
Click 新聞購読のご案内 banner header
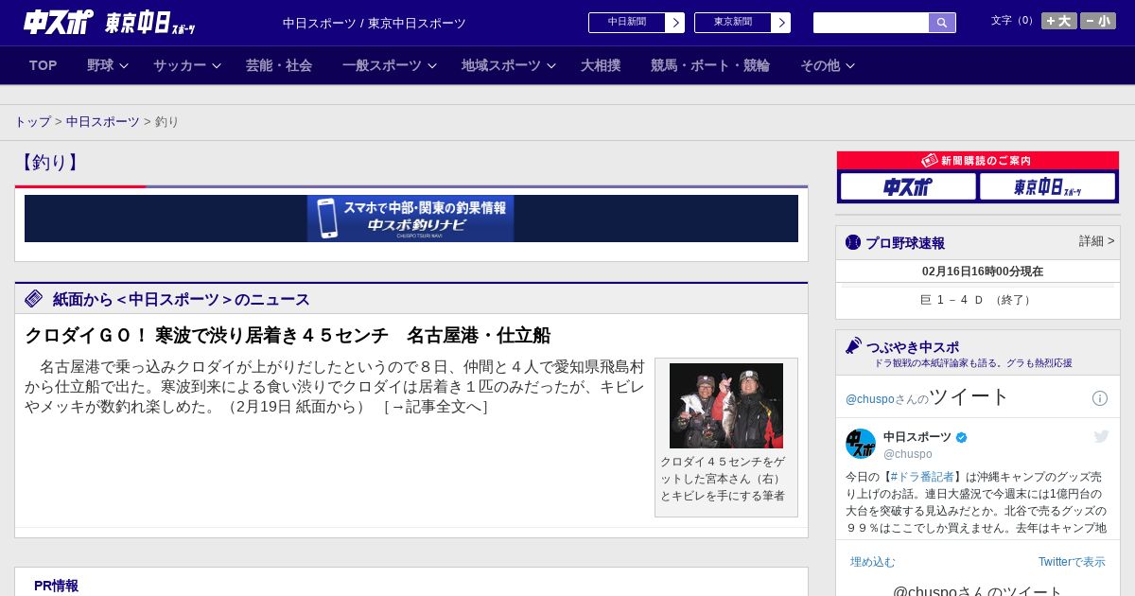click(978, 161)
